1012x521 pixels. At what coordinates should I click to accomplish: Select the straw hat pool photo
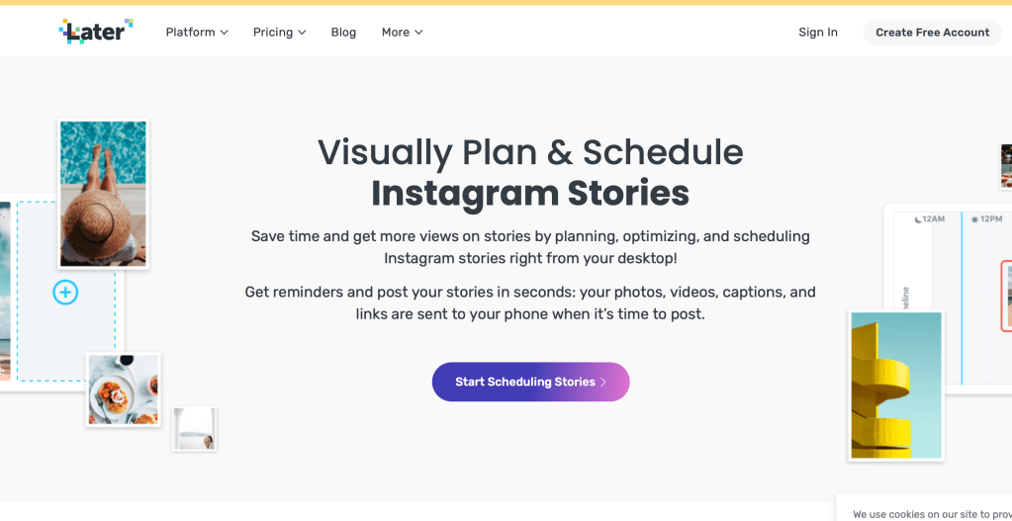pos(103,194)
